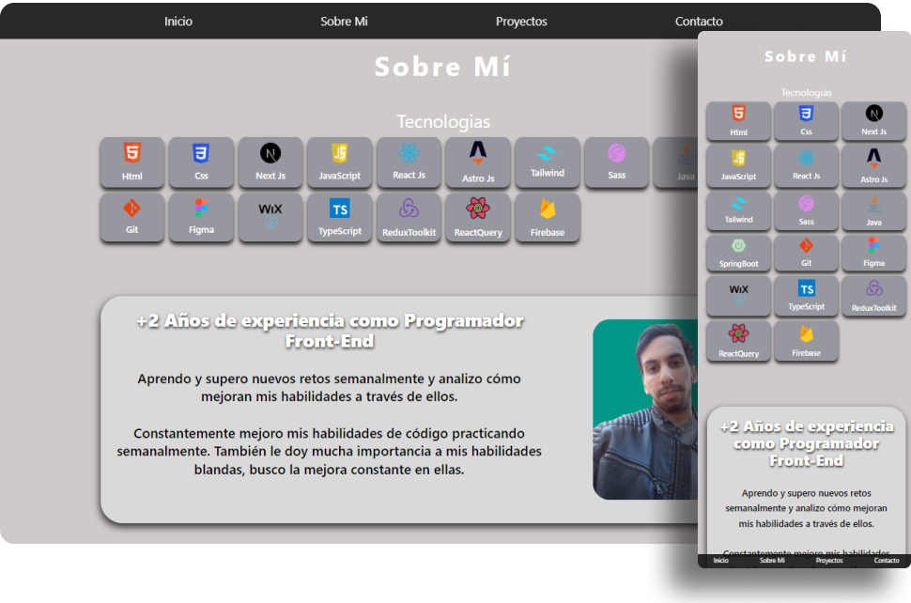This screenshot has height=603, width=911.
Task: Go to Inicio in the top navbar
Action: [178, 22]
